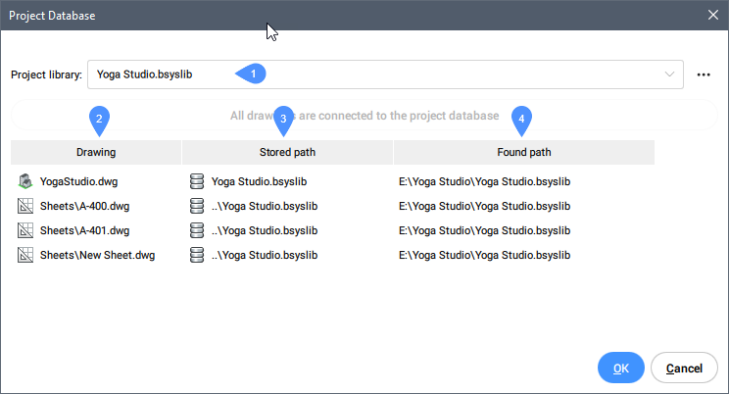Select the Sheets\New Sheet.dwg drawing entry
The width and height of the screenshot is (729, 394).
coord(97,255)
